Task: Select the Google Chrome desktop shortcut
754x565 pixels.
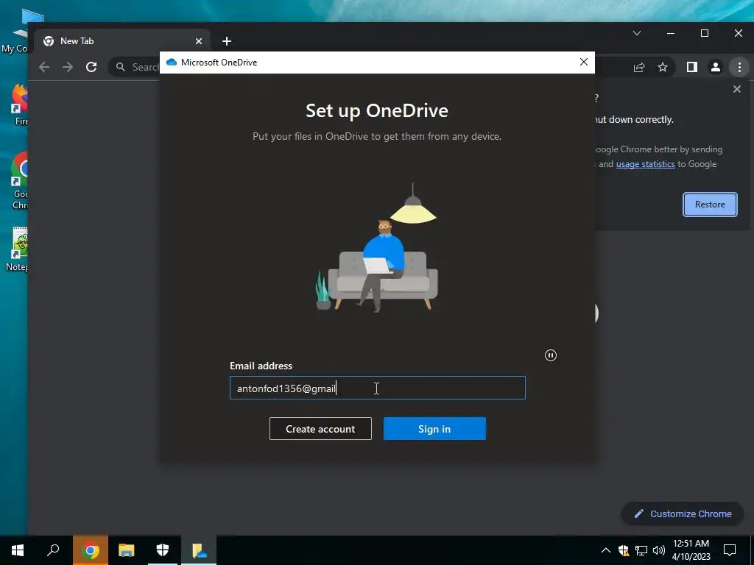Action: [x=20, y=181]
